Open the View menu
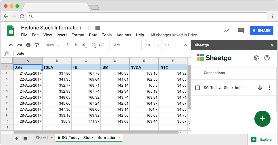 click(48, 35)
